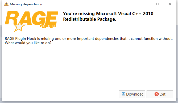This screenshot has width=178, height=103.
Task: Click the white star in the RAGE logo
Action: (19, 27)
